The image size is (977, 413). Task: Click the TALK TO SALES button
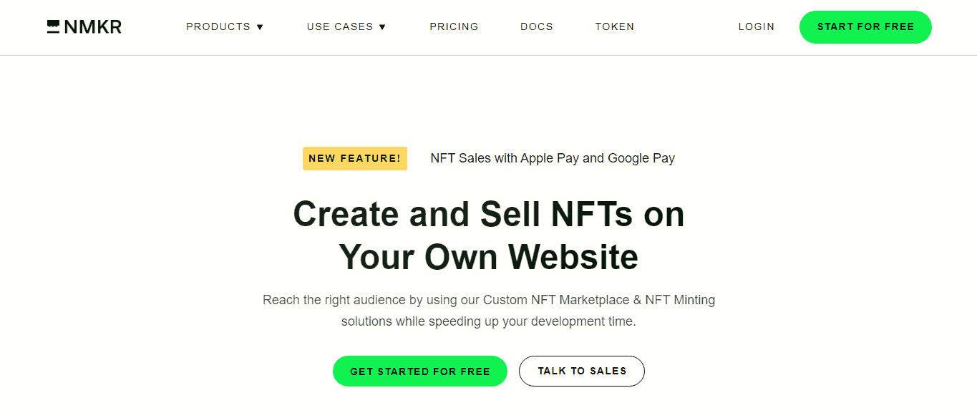tap(582, 371)
